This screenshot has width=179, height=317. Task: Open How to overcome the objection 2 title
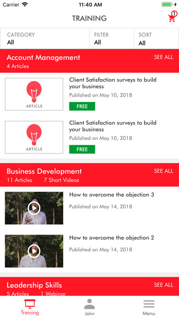pos(112,238)
